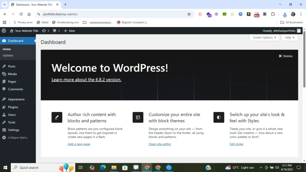This screenshot has width=306, height=172.
Task: Click the address bar URL field
Action: (x=114, y=14)
